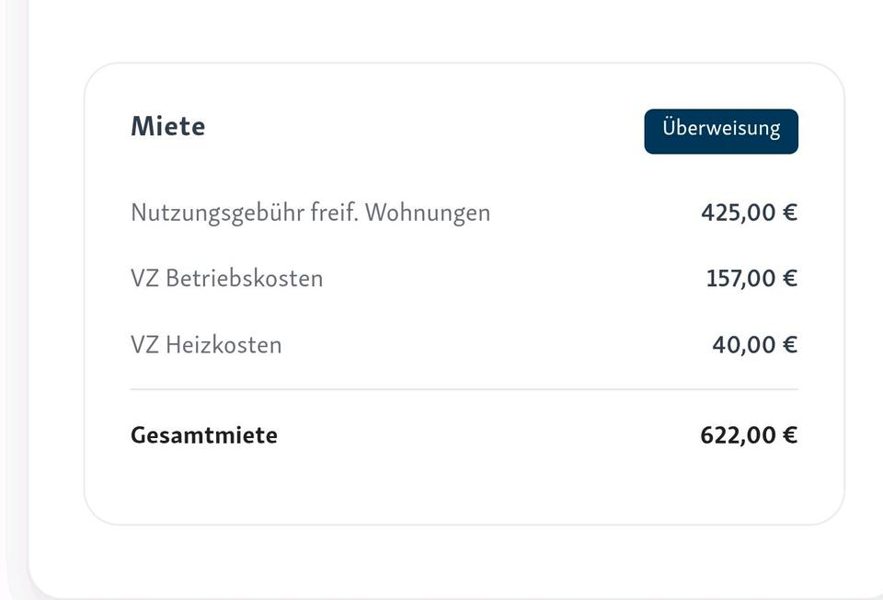Screen dimensions: 883x600
Task: Click the Miete card heading
Action: [x=167, y=126]
